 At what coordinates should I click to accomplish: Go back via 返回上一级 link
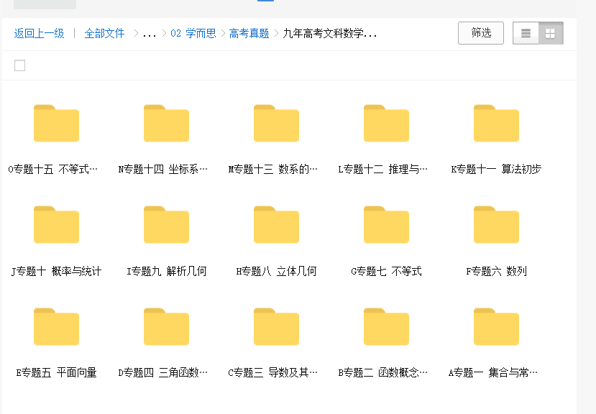[x=39, y=34]
